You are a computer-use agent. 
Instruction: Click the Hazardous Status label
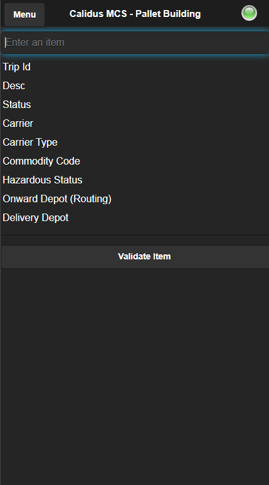coord(42,180)
